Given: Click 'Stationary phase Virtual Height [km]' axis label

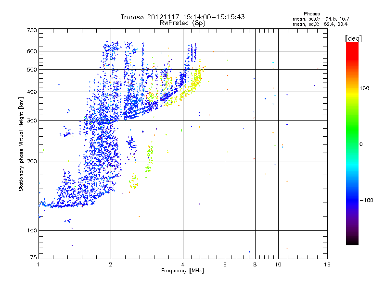Looking at the screenshot, I should pos(21,144).
